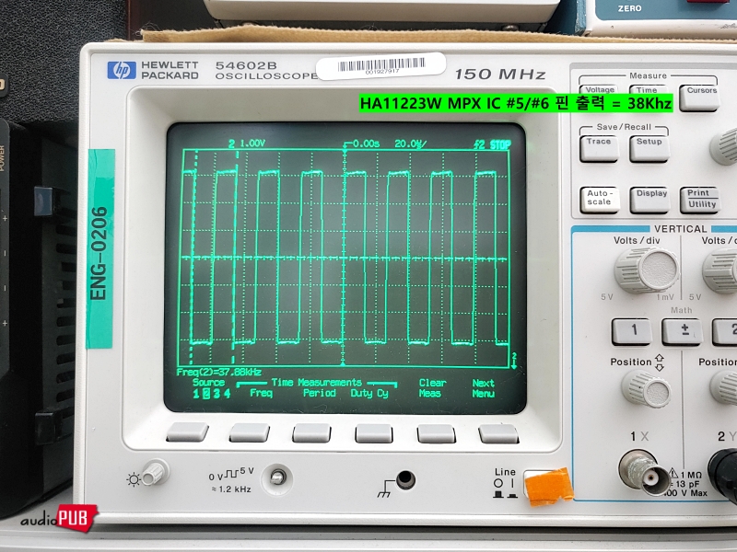Select Next Menu on screen
The width and height of the screenshot is (737, 552).
click(x=483, y=388)
